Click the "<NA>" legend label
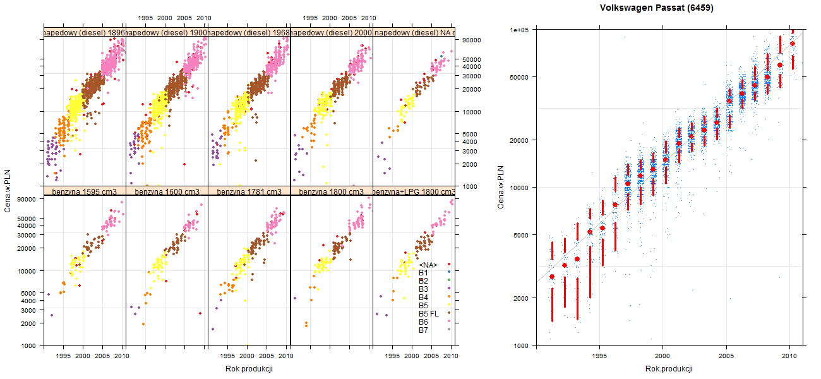This screenshot has height=379, width=821. 428,264
